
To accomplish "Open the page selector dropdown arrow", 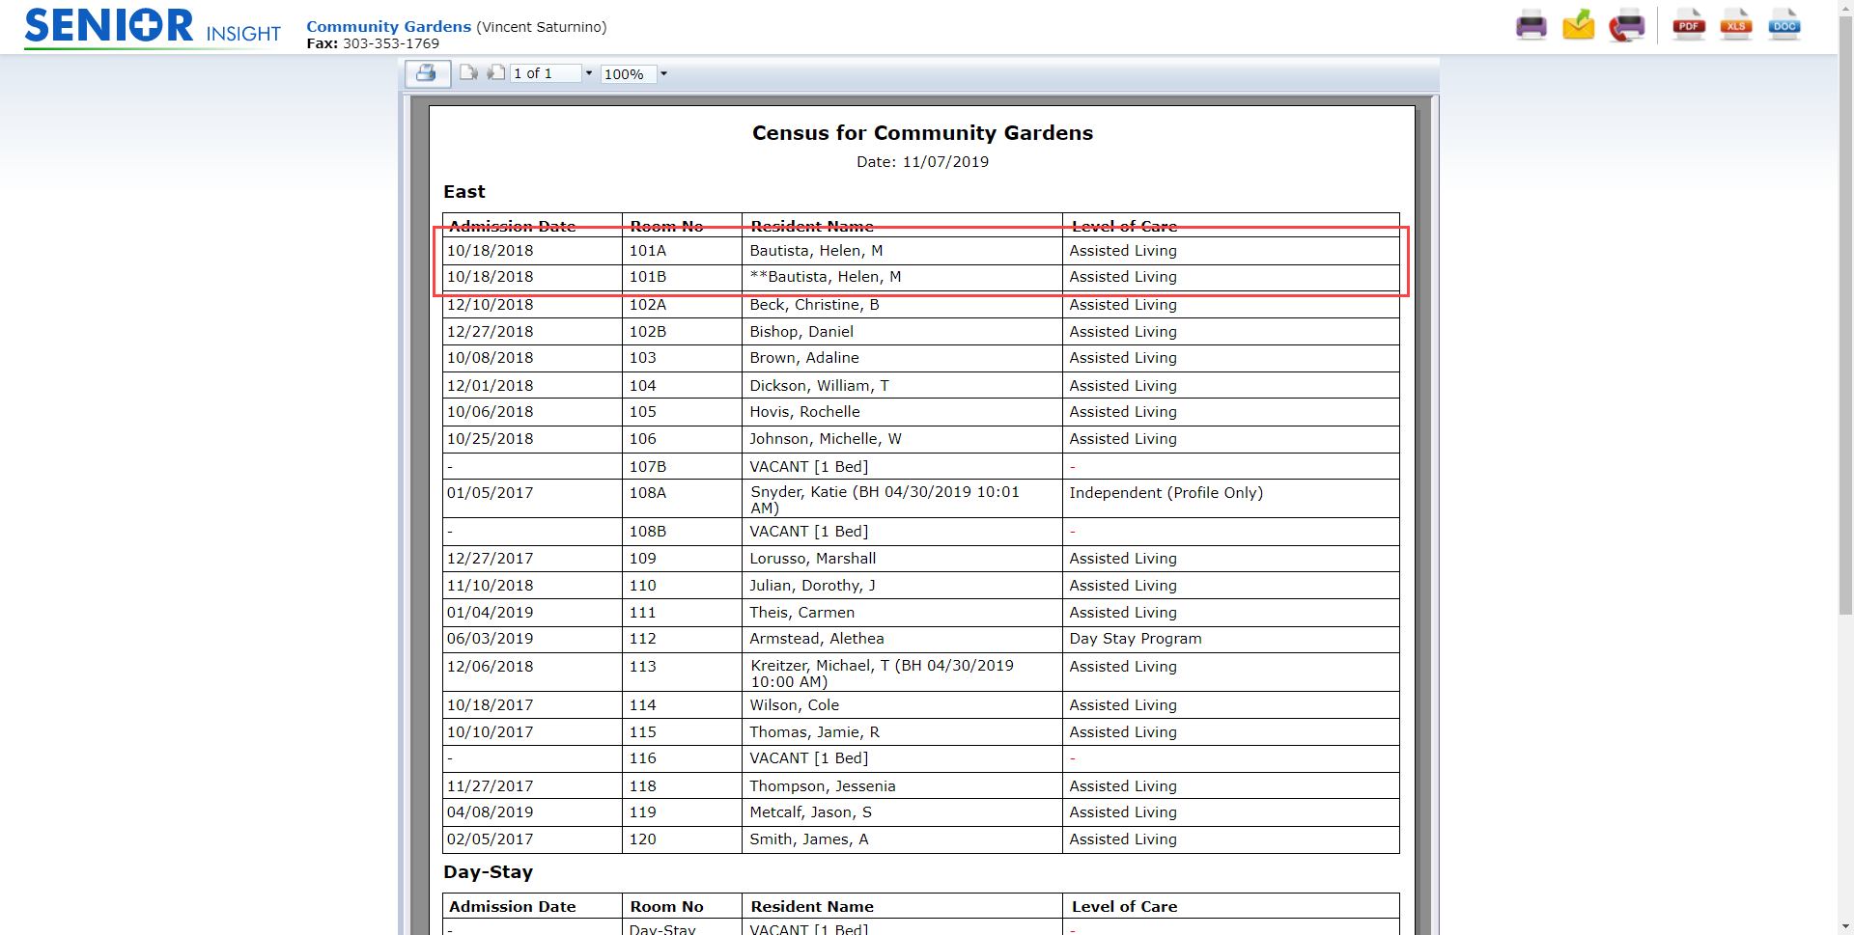I will 589,73.
